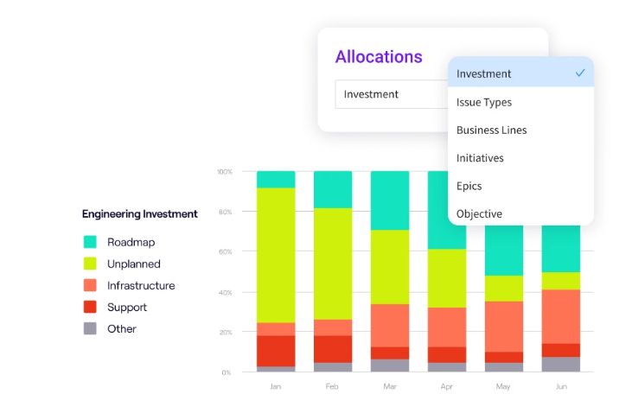Click the Roadmap teal legend swatch

click(90, 243)
